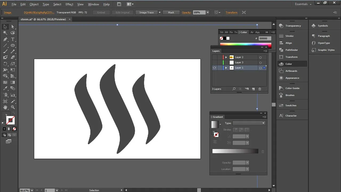
Task: Select the Selection tool (black arrow)
Action: pos(5,27)
